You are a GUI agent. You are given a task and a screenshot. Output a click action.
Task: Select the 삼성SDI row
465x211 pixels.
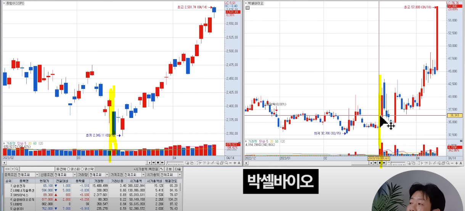(91, 209)
